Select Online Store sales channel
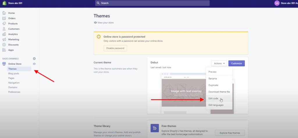298x138 pixels. click(x=15, y=64)
